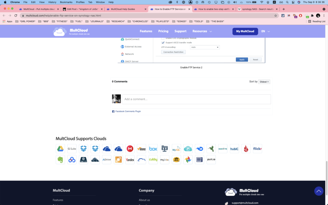Open the Bookmarks menu in menu bar
Image resolution: width=328 pixels, height=205 pixels.
pos(66,2)
